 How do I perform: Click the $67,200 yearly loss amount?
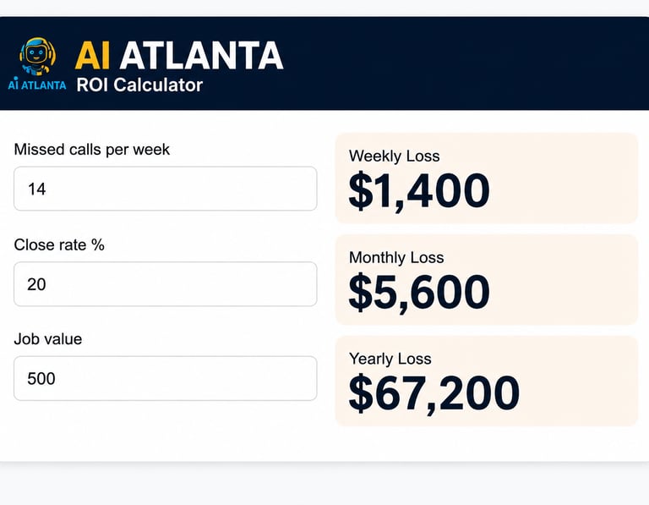click(434, 393)
